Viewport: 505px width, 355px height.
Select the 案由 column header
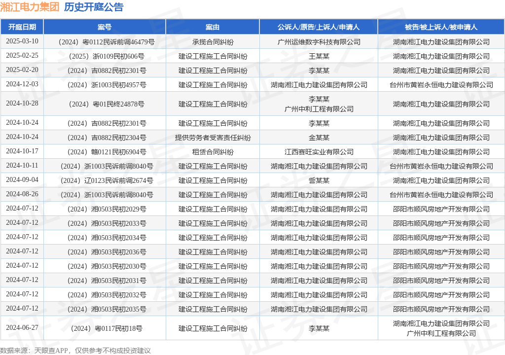(x=212, y=27)
